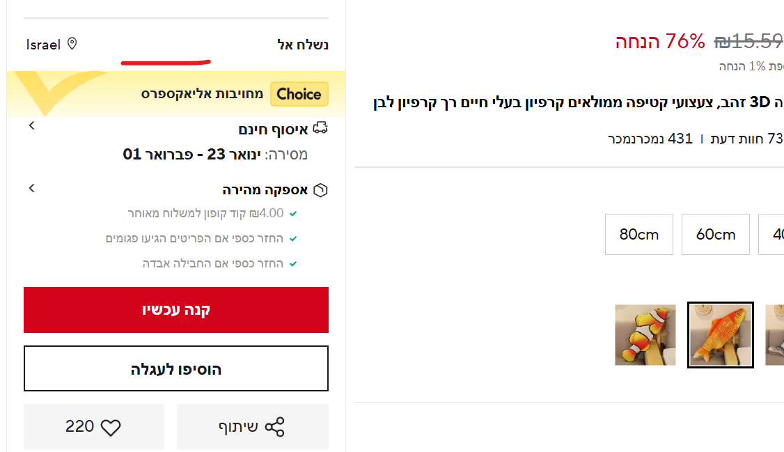This screenshot has height=452, width=784.
Task: Expand the fast delivery details chevron
Action: coord(31,188)
